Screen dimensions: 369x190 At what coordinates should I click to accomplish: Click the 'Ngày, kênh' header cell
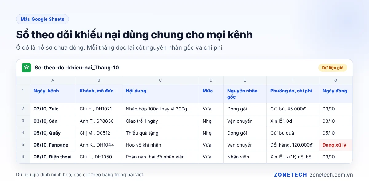53,94
